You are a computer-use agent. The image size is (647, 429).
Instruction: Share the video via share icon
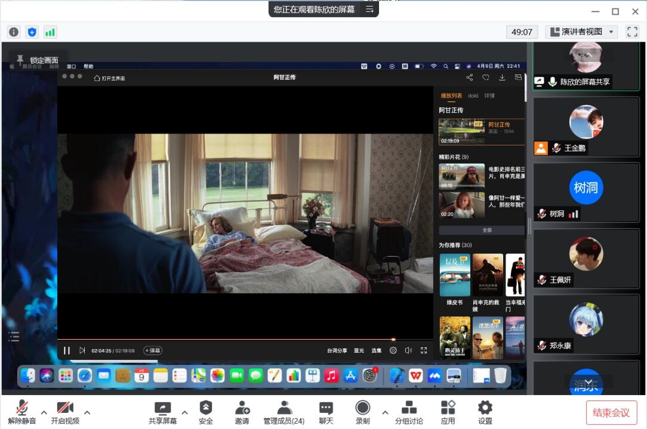point(470,77)
